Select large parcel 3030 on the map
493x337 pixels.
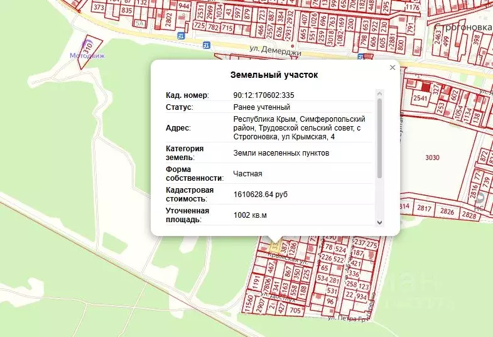432,158
